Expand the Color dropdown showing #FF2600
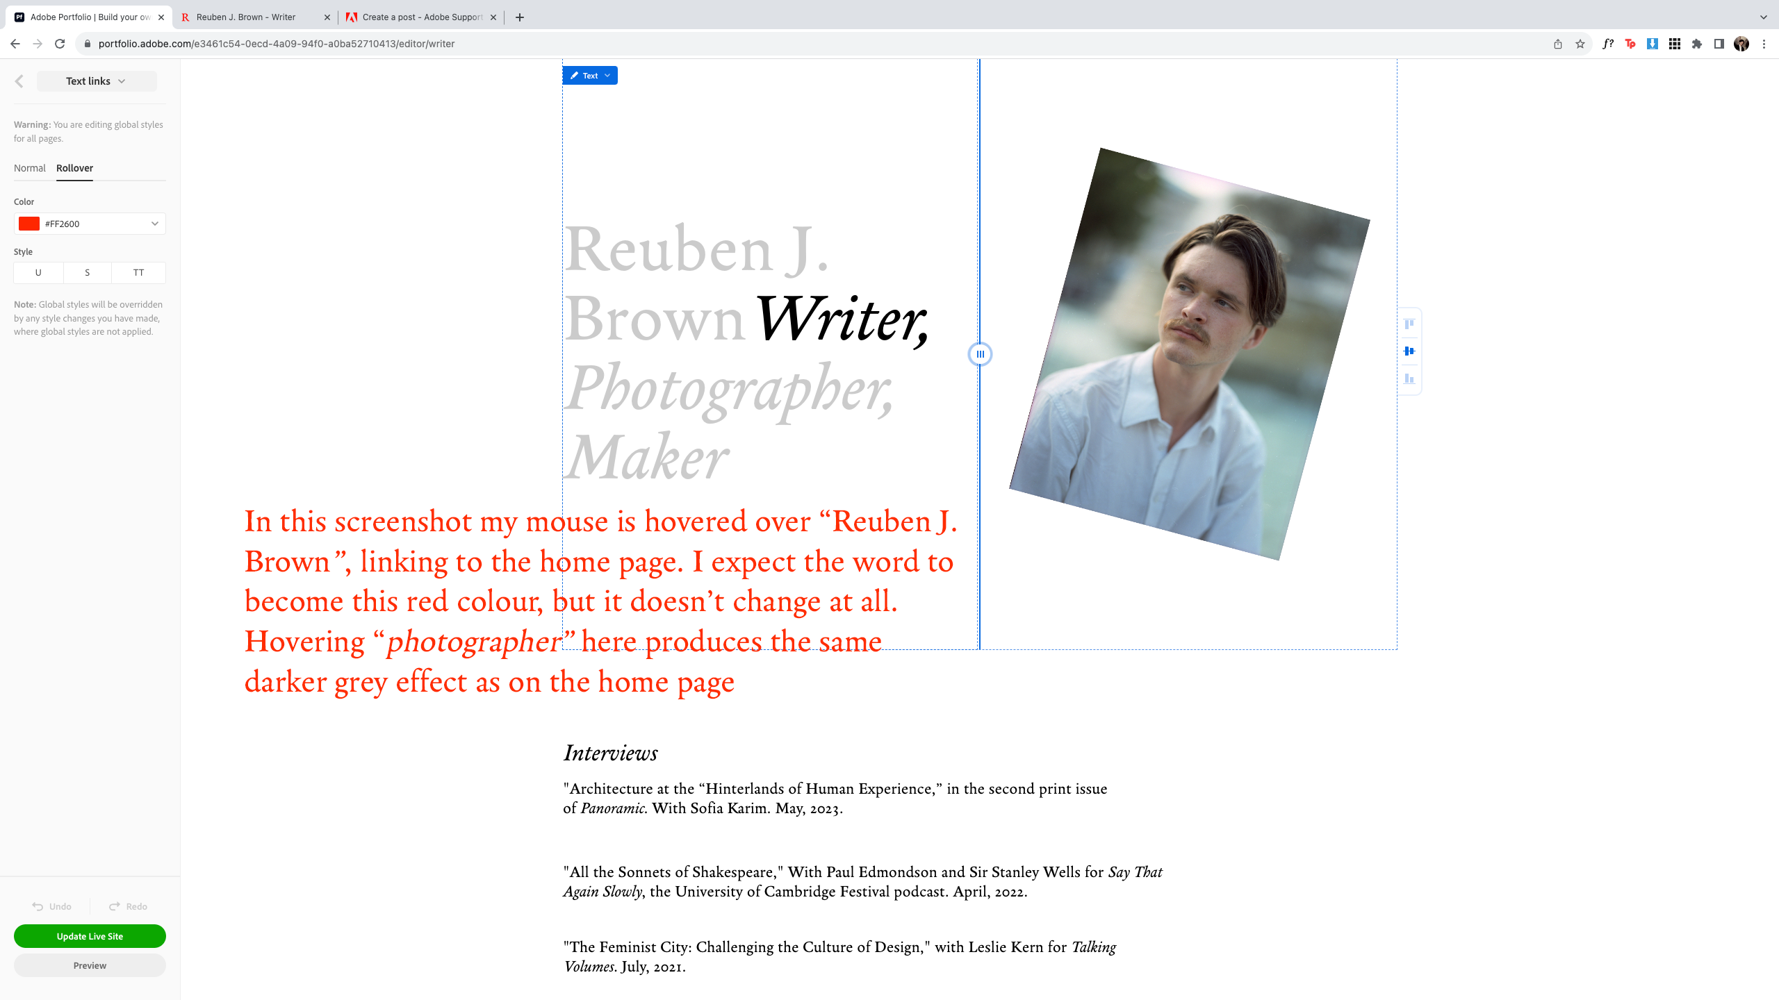 pos(154,224)
